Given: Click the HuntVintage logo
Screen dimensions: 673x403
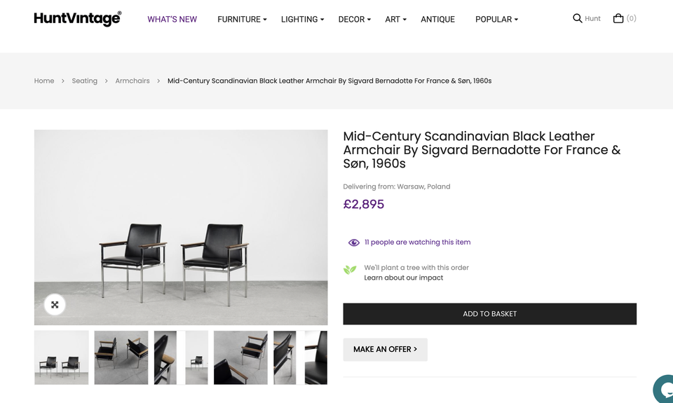Looking at the screenshot, I should (x=77, y=19).
